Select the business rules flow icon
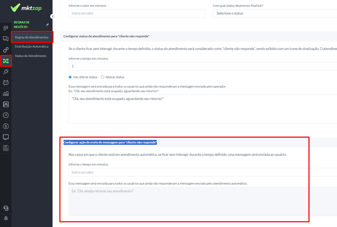Screen dimensions: 337x227 6,61
